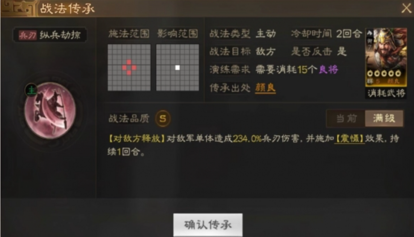The width and height of the screenshot is (414, 237).
Task: Click the S quality badge
Action: pos(162,118)
